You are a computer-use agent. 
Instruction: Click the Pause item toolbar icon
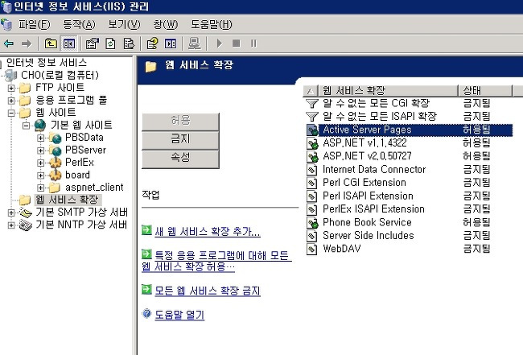pyautogui.click(x=253, y=43)
